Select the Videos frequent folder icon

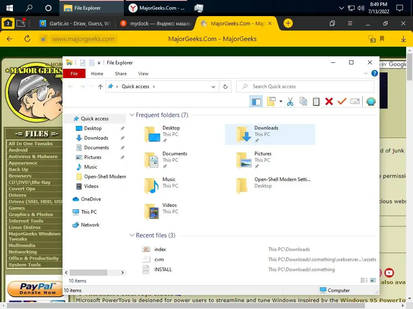tap(152, 211)
